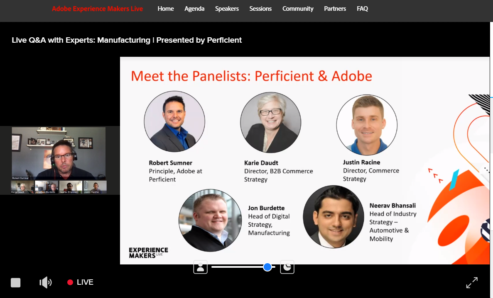Open the Speakers menu item
This screenshot has width=493, height=298.
(227, 9)
